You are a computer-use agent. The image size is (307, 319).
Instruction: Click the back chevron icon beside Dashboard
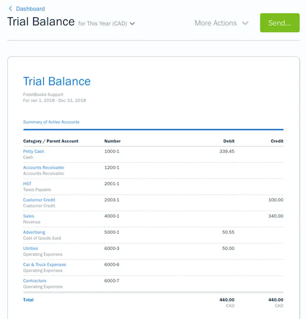tap(10, 9)
